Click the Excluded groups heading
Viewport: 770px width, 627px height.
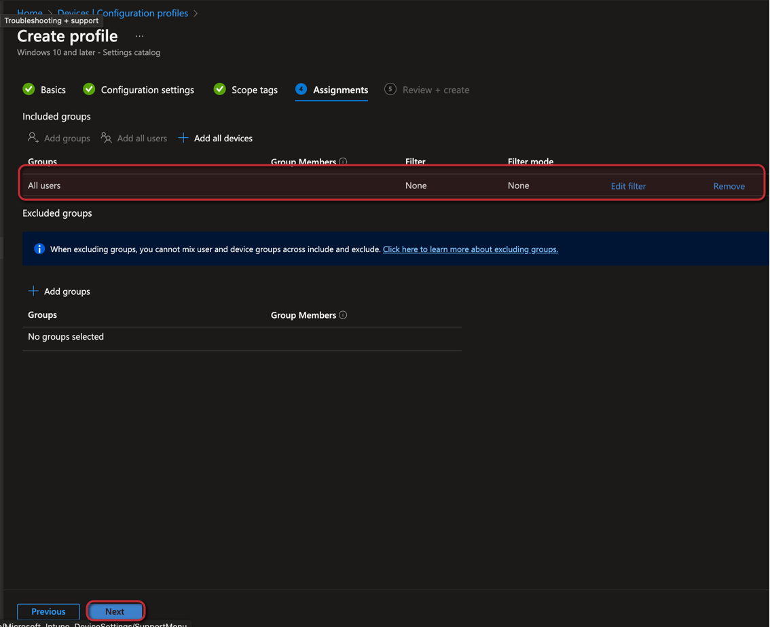57,213
